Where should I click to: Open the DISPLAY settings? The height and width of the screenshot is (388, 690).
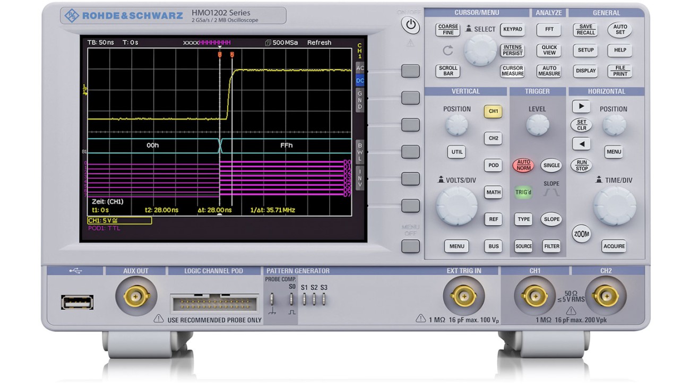585,71
